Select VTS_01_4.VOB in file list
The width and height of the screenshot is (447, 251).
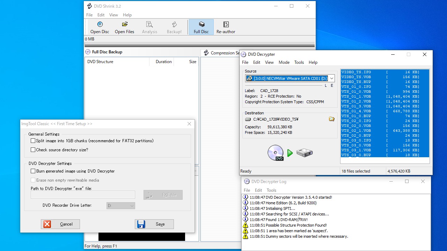coord(385,111)
